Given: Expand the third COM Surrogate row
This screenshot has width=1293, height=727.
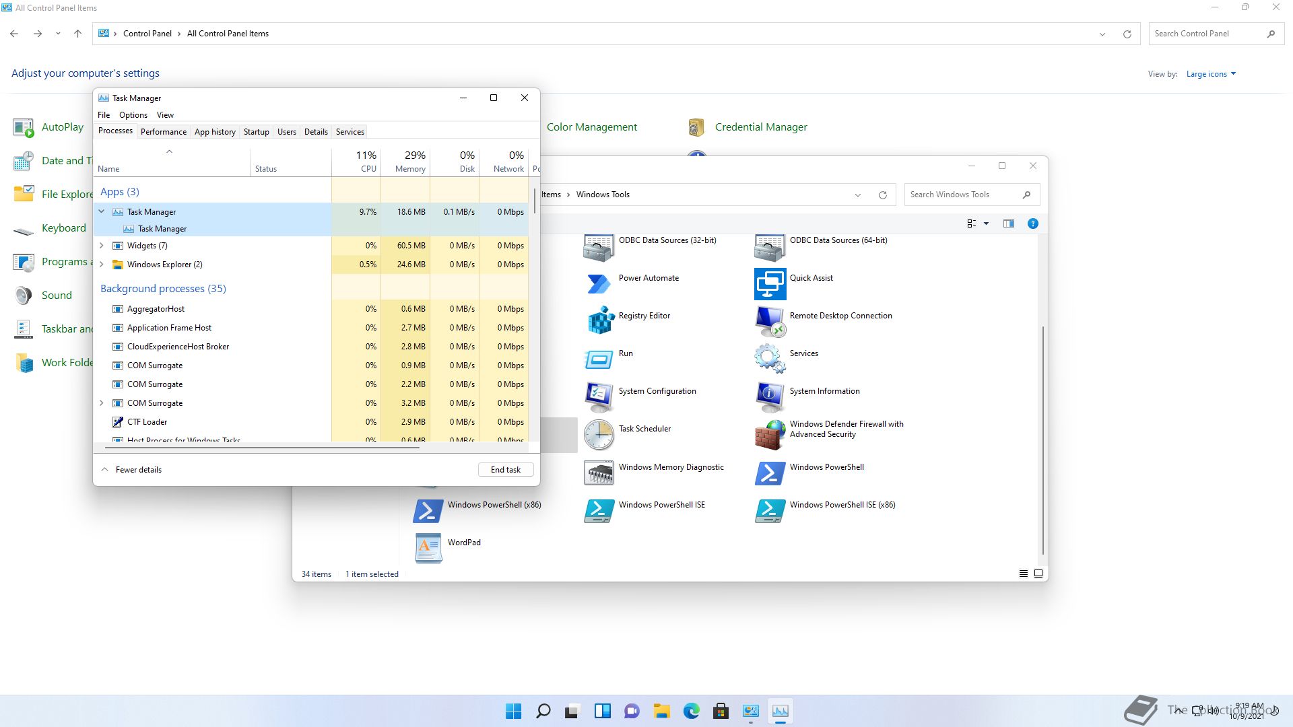Looking at the screenshot, I should pyautogui.click(x=102, y=403).
